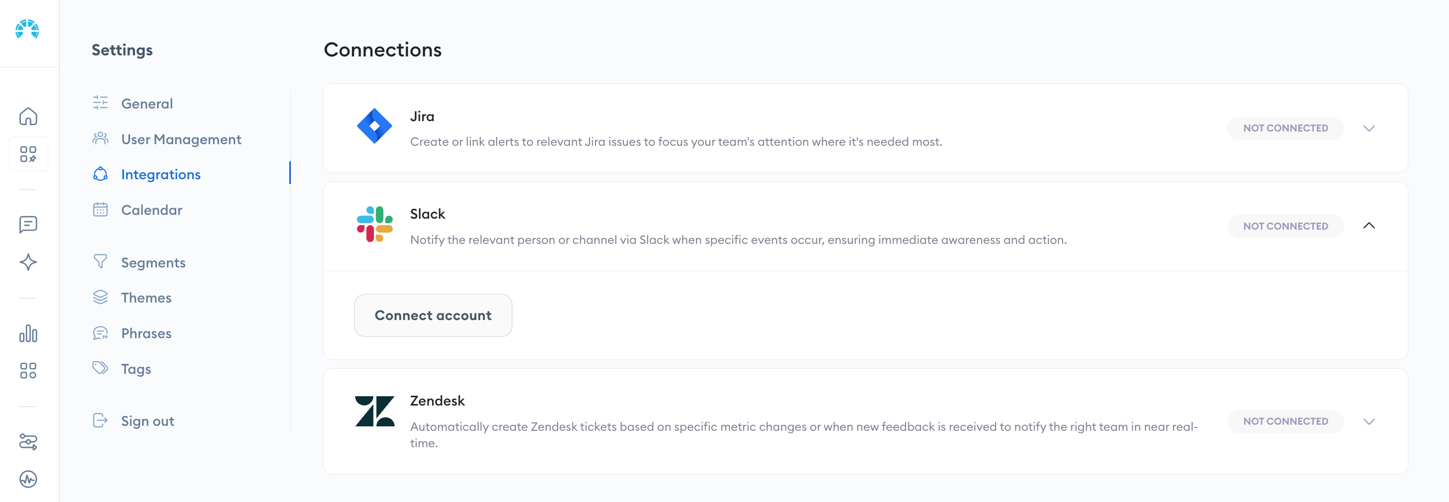Screen dimensions: 1449x502
Task: Click the dashboard edit grid icon
Action: coord(28,154)
